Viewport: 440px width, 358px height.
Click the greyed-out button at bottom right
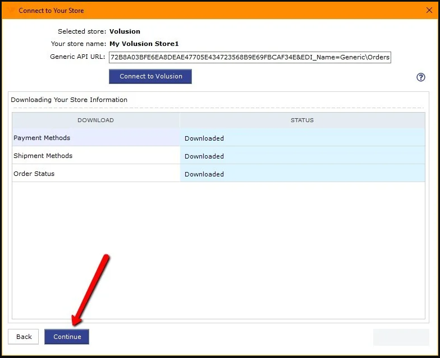point(401,337)
